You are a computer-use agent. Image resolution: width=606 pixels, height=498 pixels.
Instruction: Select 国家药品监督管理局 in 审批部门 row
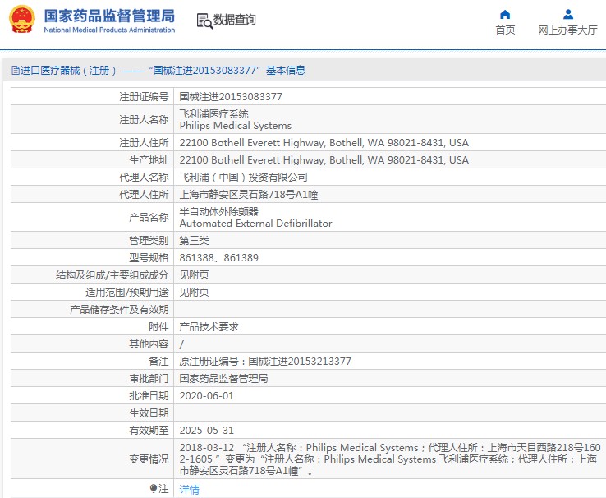click(x=224, y=379)
